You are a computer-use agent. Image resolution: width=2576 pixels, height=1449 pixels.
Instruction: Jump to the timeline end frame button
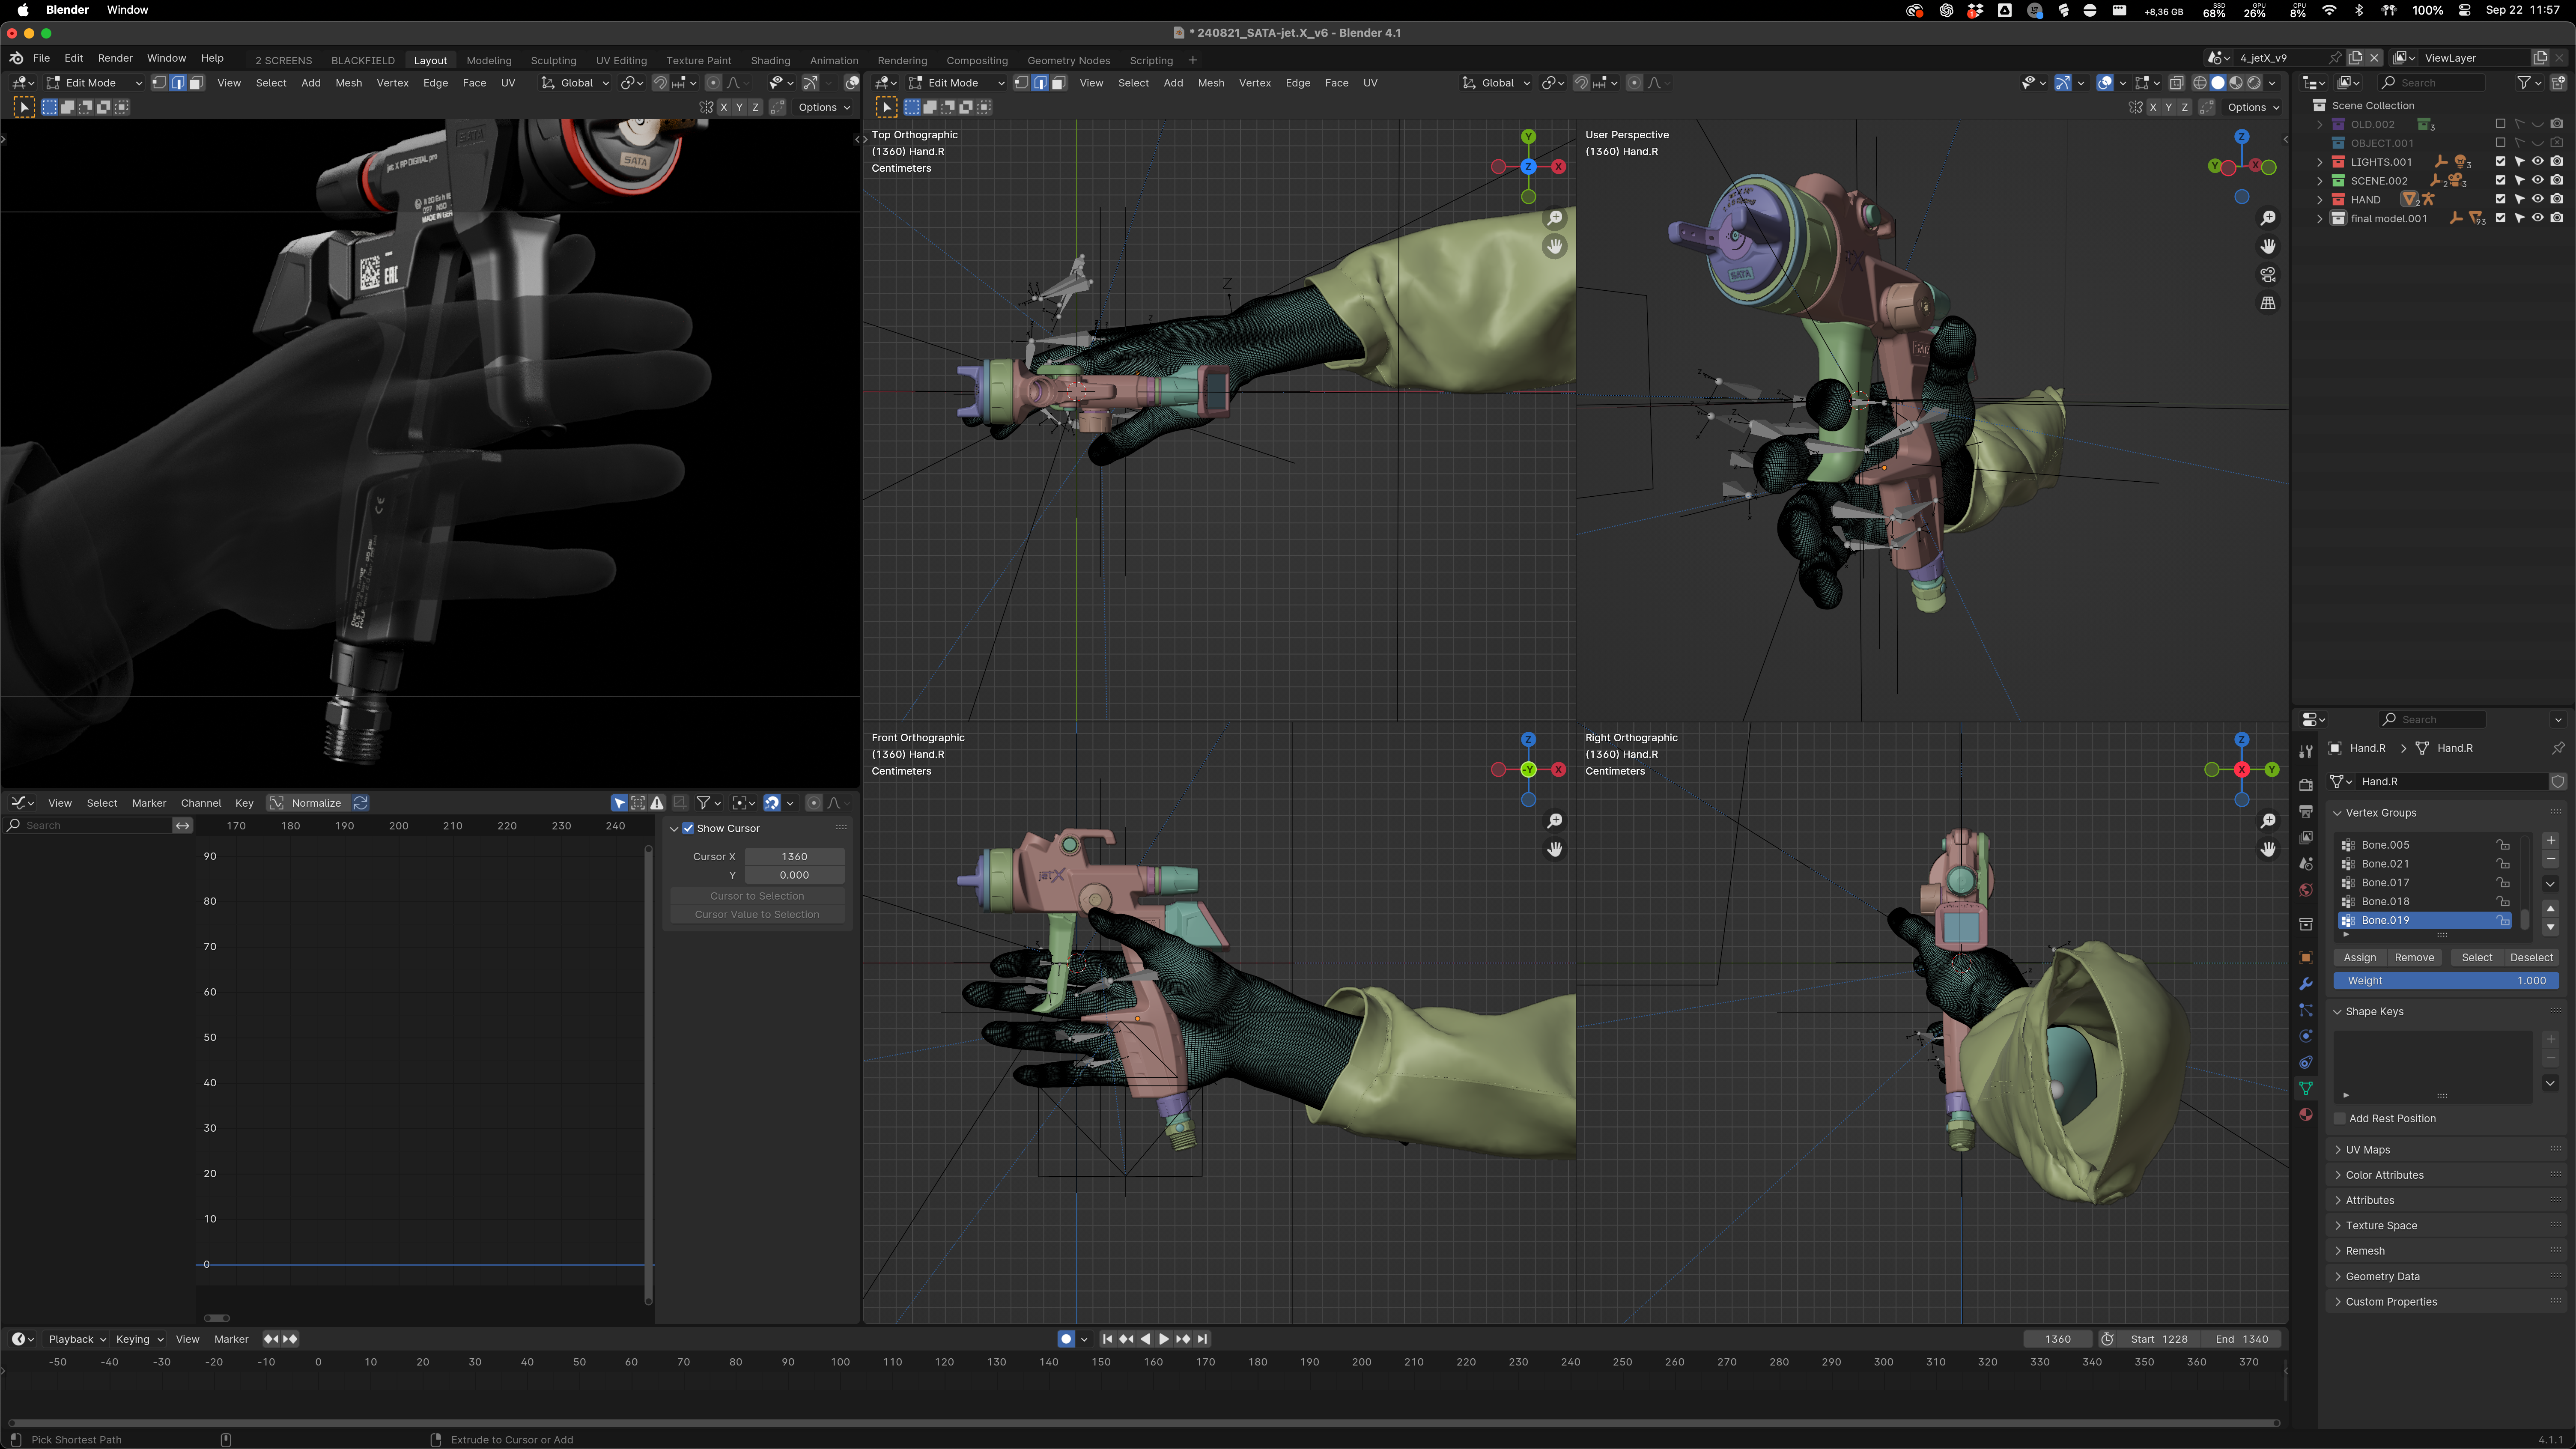(1203, 1339)
